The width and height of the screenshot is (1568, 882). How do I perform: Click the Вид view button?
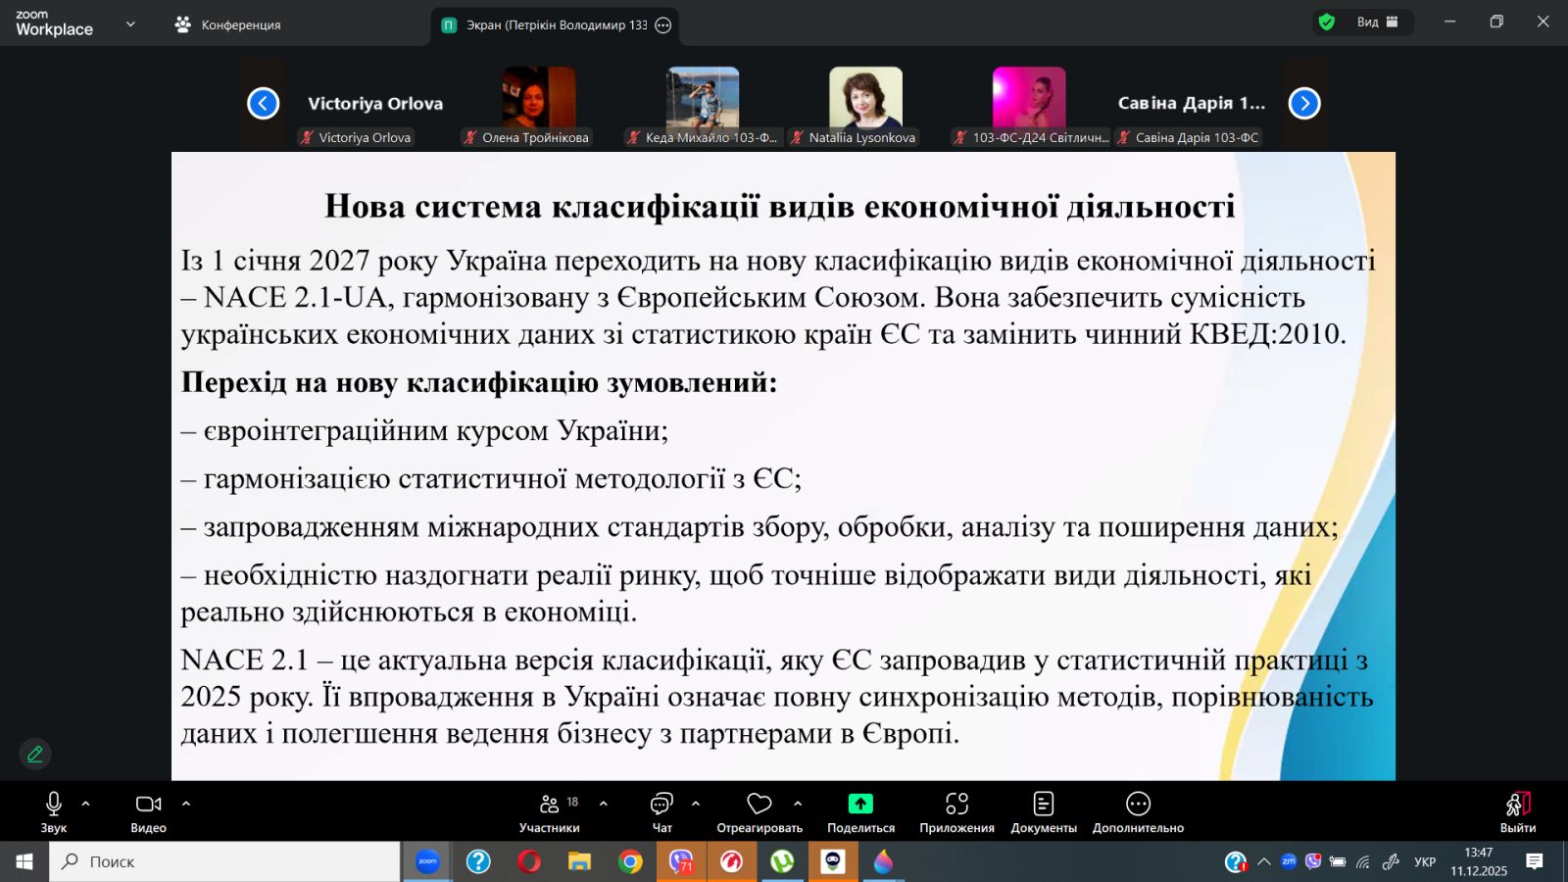pyautogui.click(x=1376, y=23)
